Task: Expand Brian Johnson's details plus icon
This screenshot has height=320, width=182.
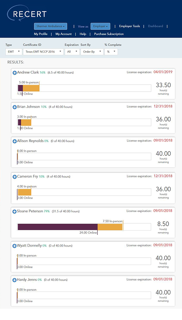Action: [15, 107]
